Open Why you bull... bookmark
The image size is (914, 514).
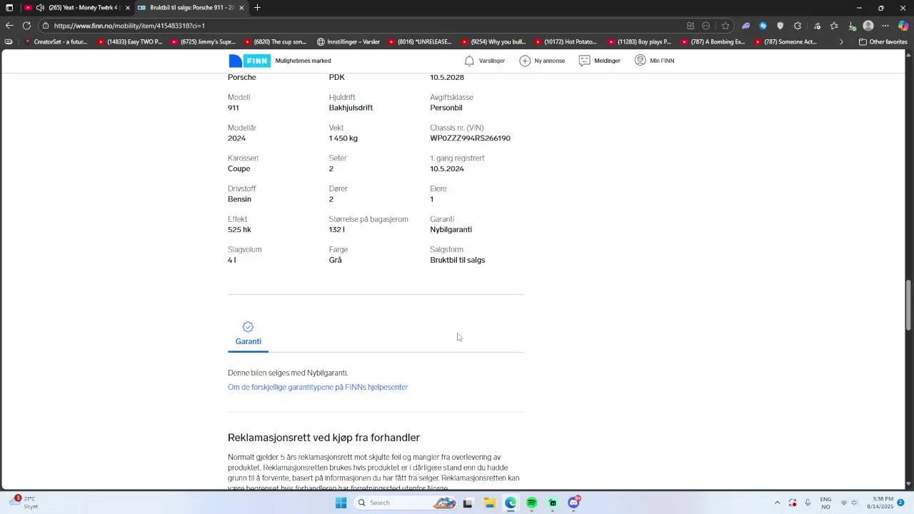click(493, 42)
